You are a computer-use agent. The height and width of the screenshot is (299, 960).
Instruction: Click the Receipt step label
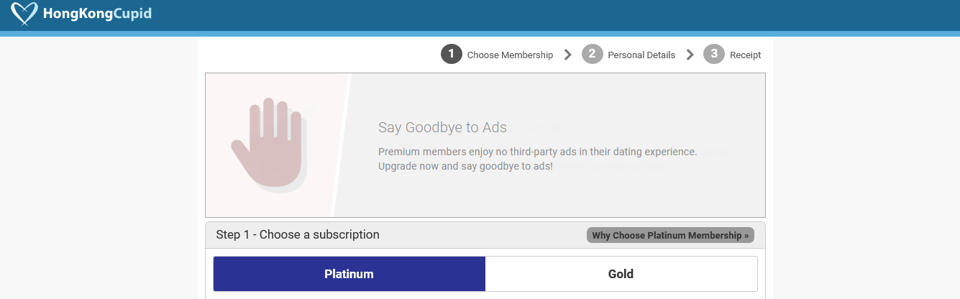pos(745,55)
